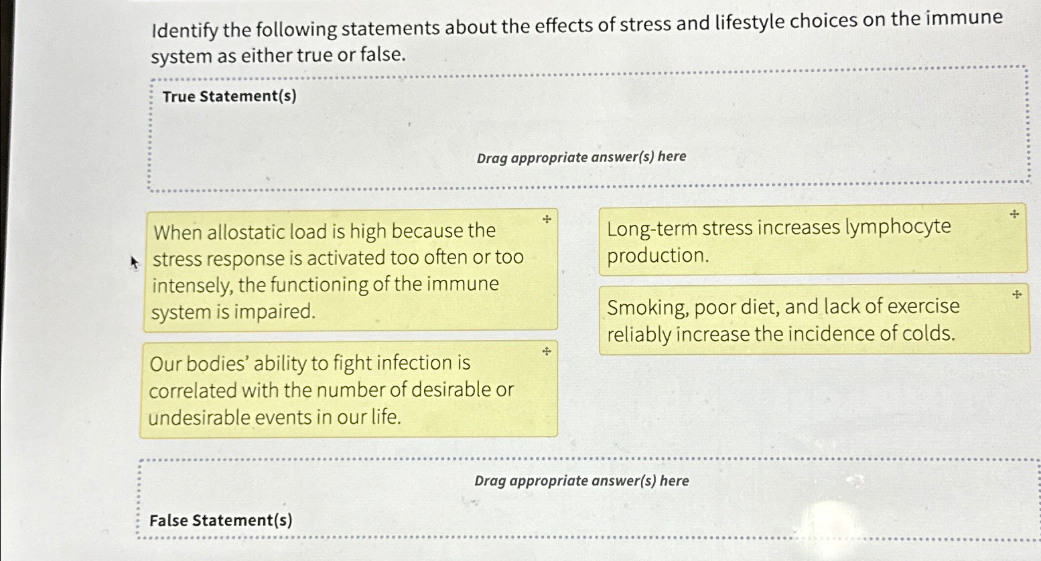Click the lower Drag appropriate answer(s) here text
1041x561 pixels.
[x=581, y=481]
